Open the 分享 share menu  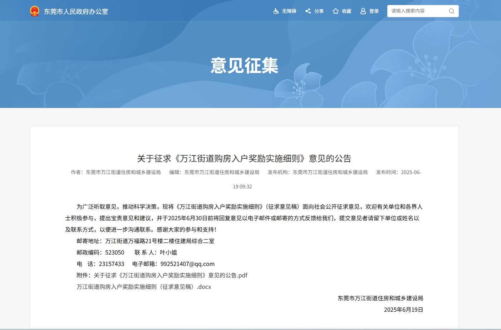tap(319, 11)
